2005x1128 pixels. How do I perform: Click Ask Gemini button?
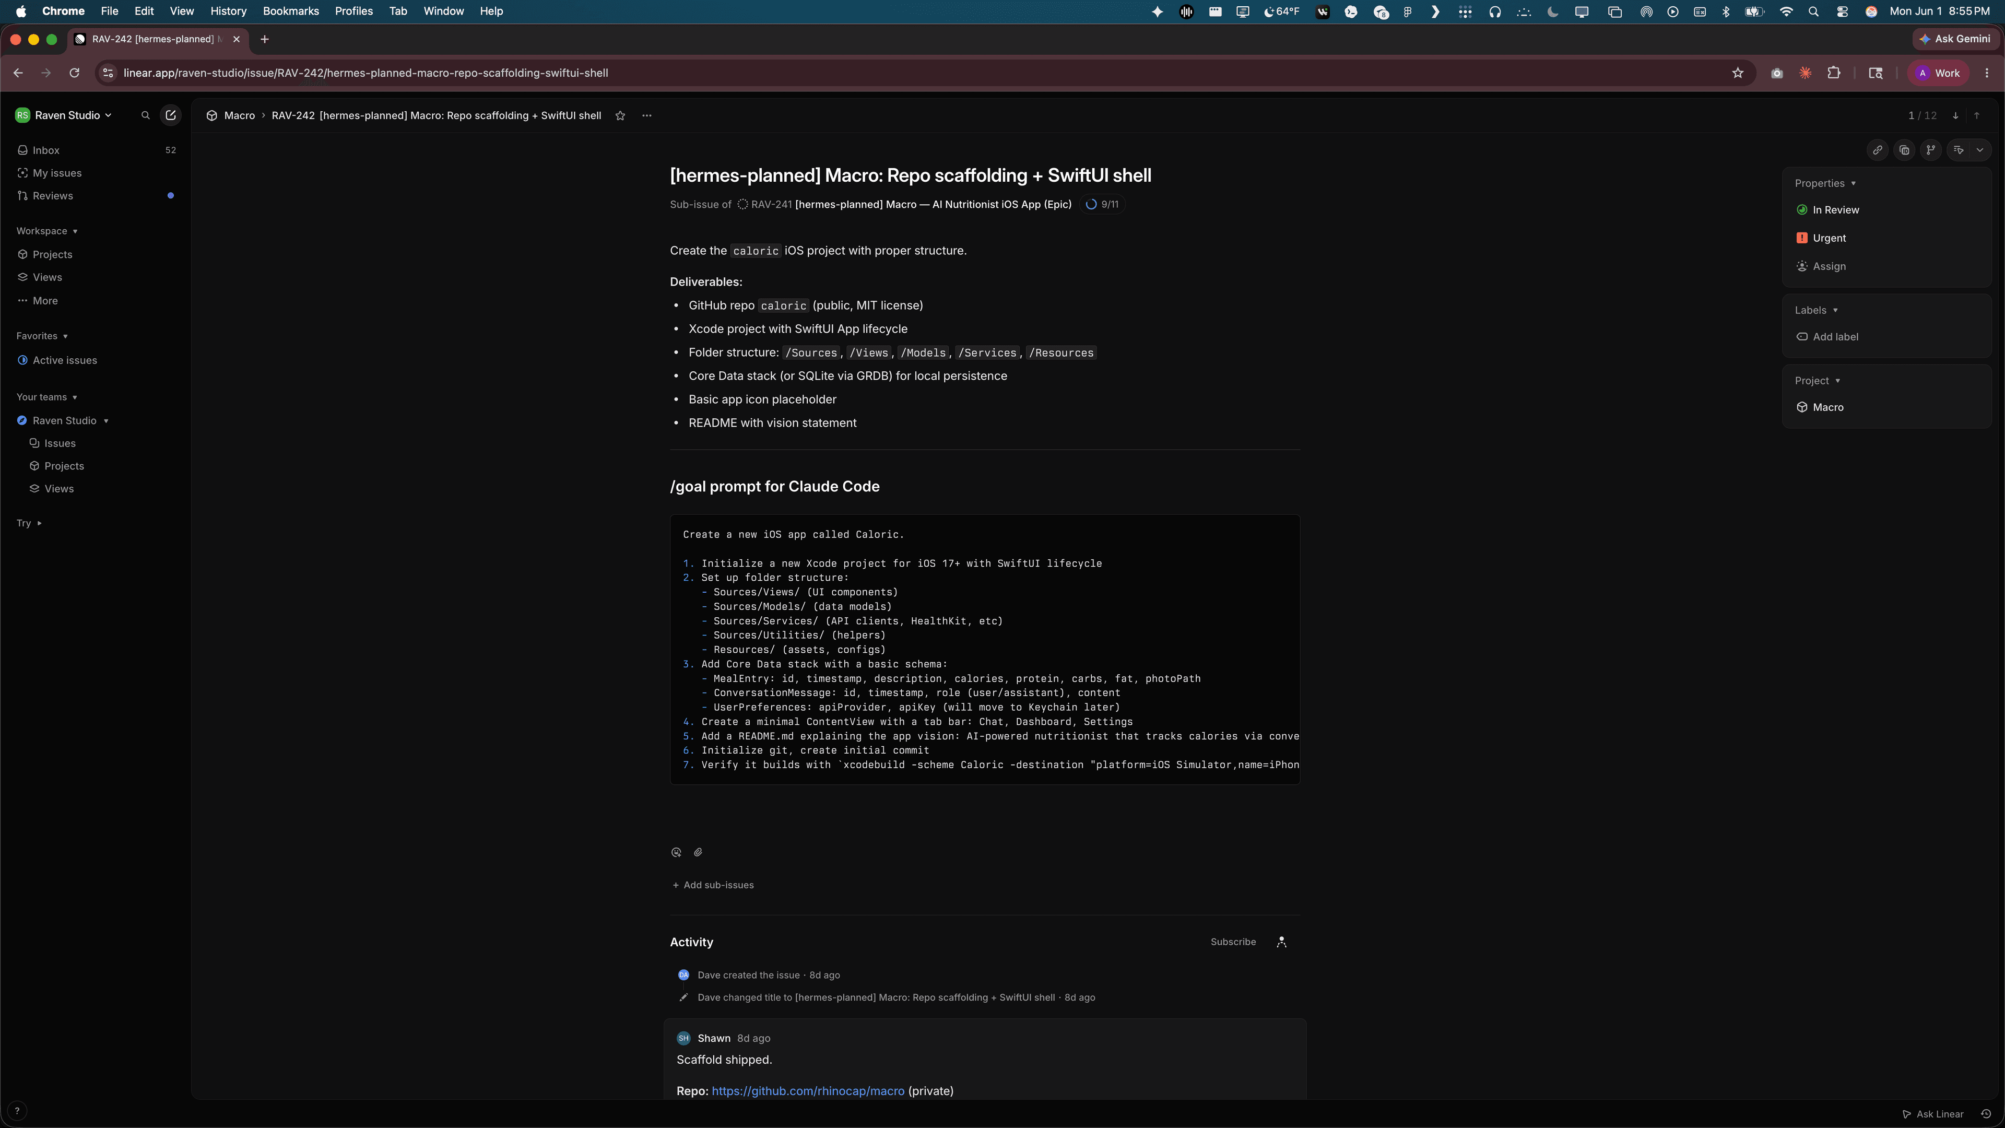1954,39
